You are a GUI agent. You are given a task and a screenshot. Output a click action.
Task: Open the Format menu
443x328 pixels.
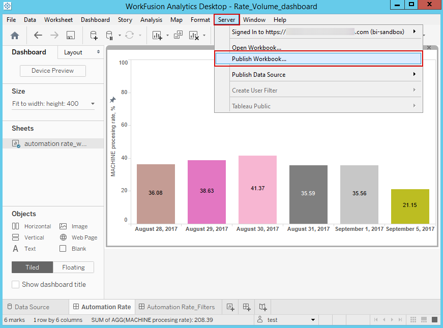point(200,20)
